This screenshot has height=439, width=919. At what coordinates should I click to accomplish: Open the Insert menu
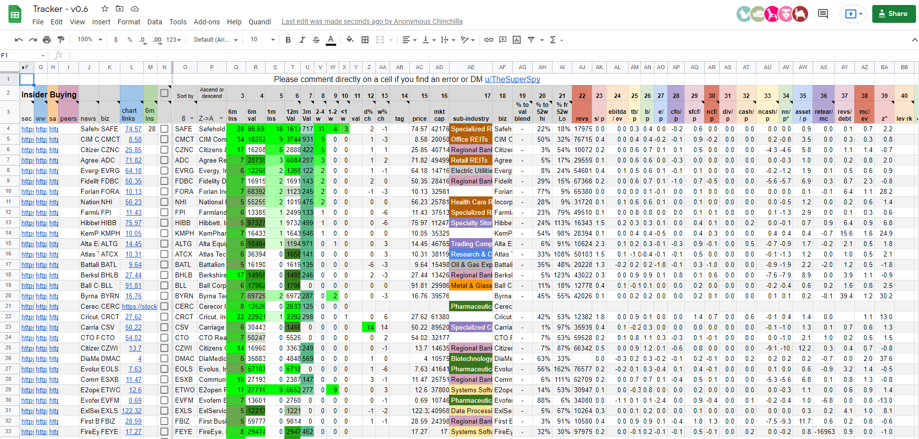(x=101, y=22)
